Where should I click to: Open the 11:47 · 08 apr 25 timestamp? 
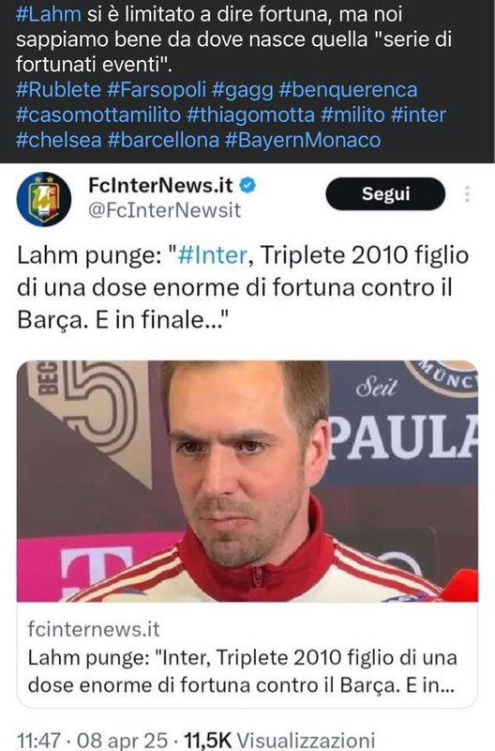(x=92, y=740)
